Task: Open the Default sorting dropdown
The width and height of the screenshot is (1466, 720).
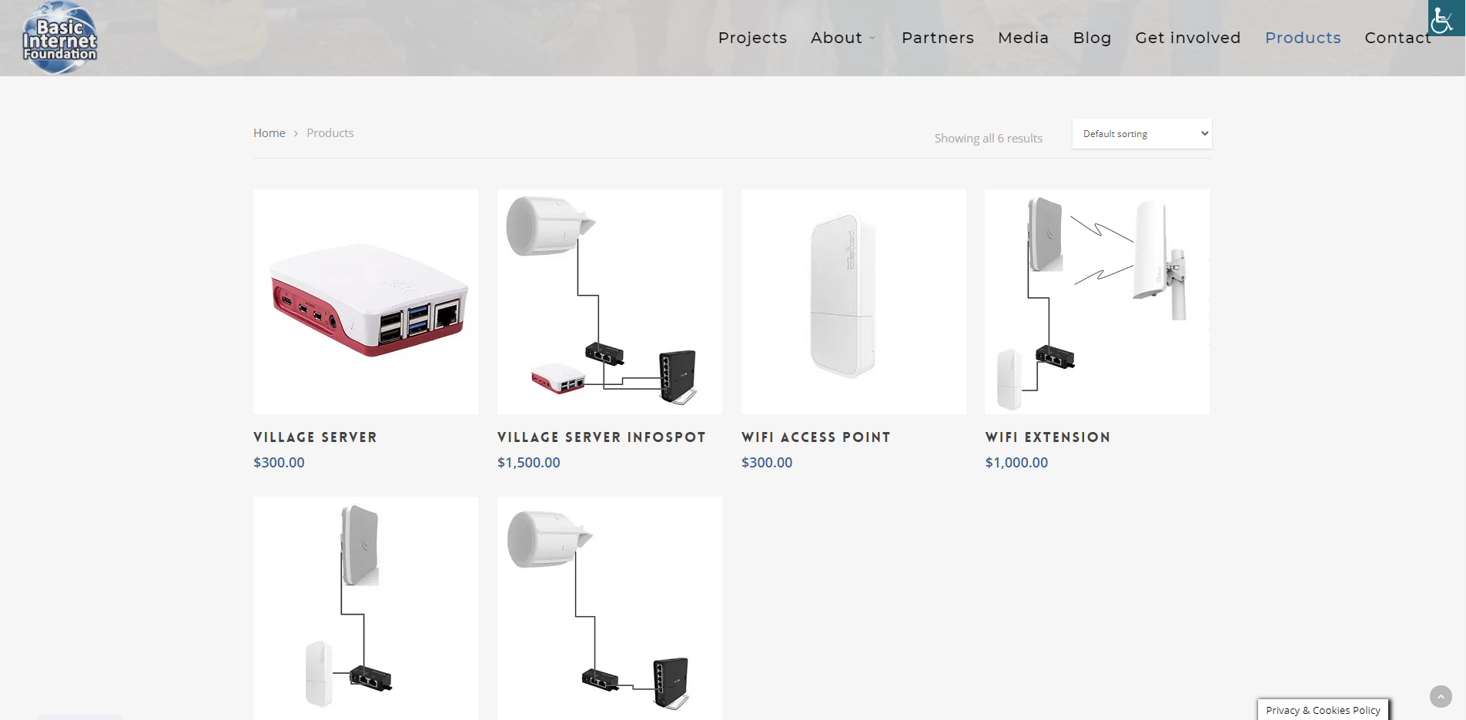Action: tap(1142, 134)
